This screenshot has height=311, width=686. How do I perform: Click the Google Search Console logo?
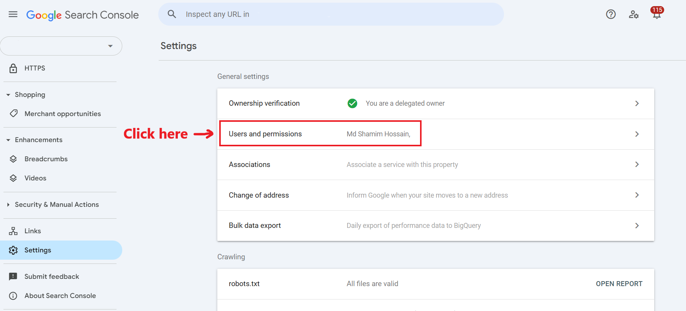[x=82, y=15]
